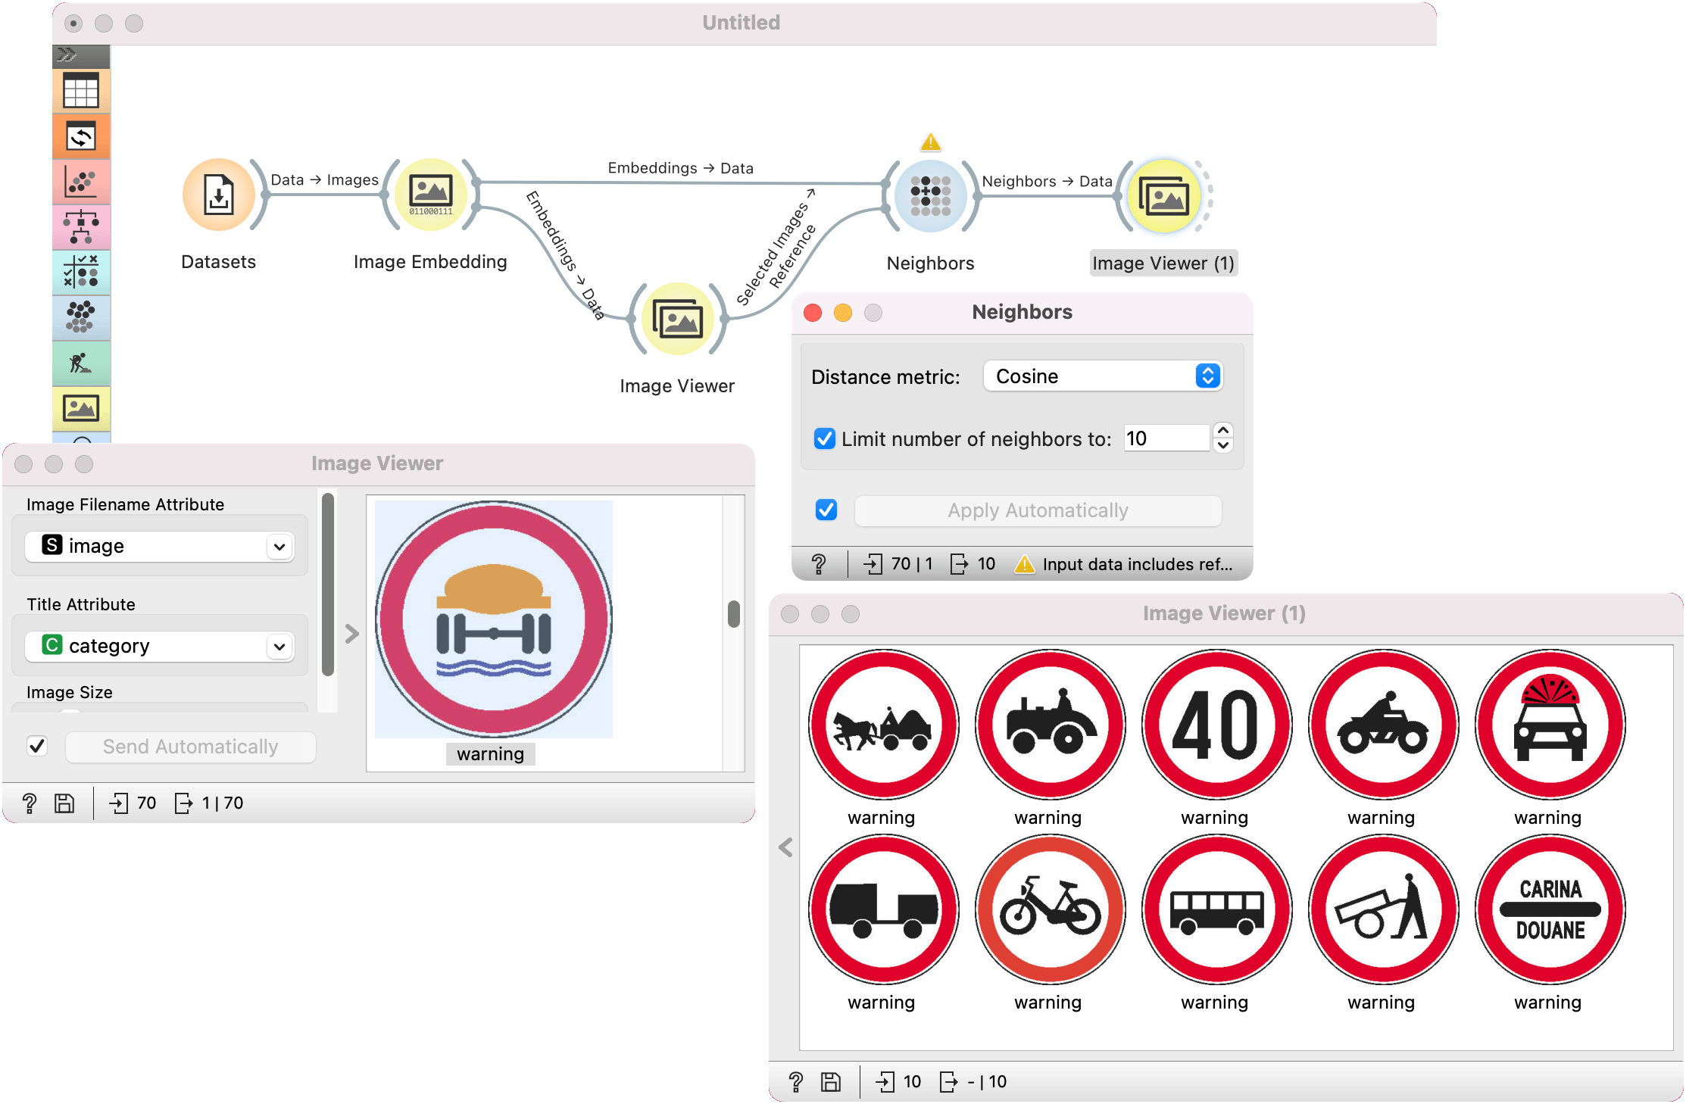Screen dimensions: 1686x1104
Task: Open the Image Embedding widget node
Action: tap(430, 195)
